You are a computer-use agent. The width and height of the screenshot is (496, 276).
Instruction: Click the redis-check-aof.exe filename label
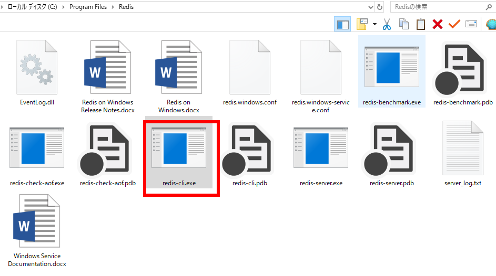point(37,183)
